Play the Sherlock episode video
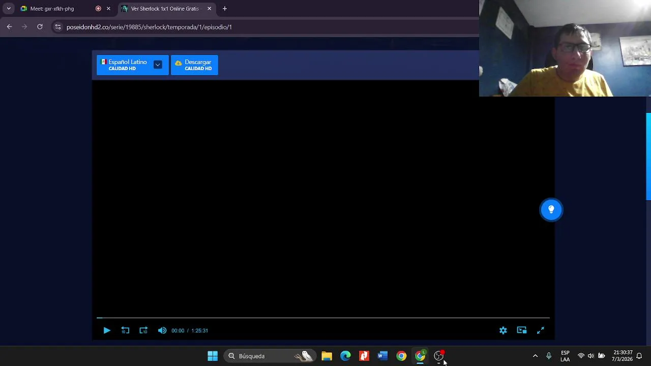The image size is (651, 366). coord(107,330)
